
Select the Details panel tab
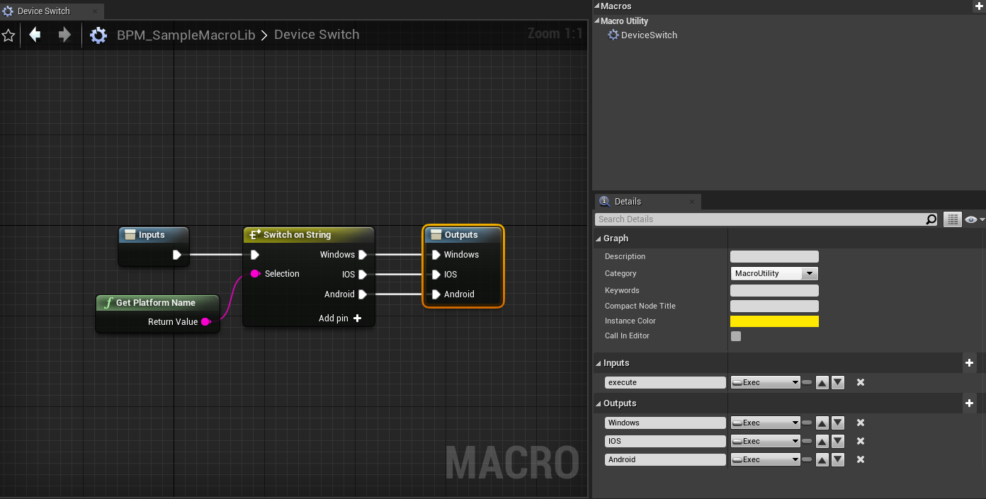pos(627,201)
